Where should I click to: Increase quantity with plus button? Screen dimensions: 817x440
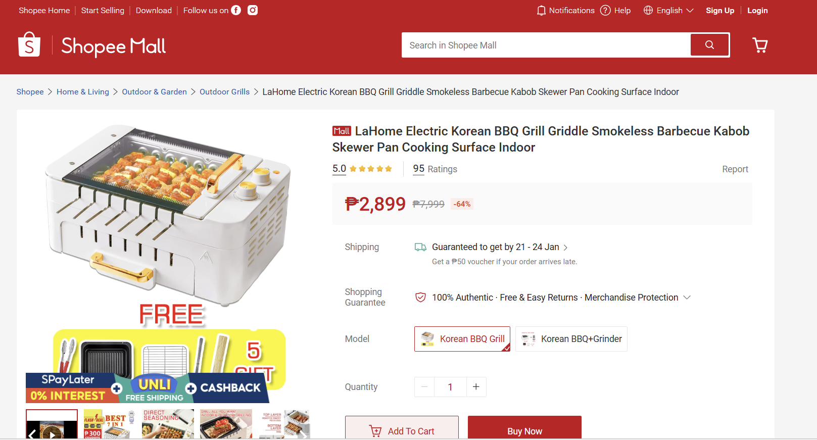coord(476,387)
